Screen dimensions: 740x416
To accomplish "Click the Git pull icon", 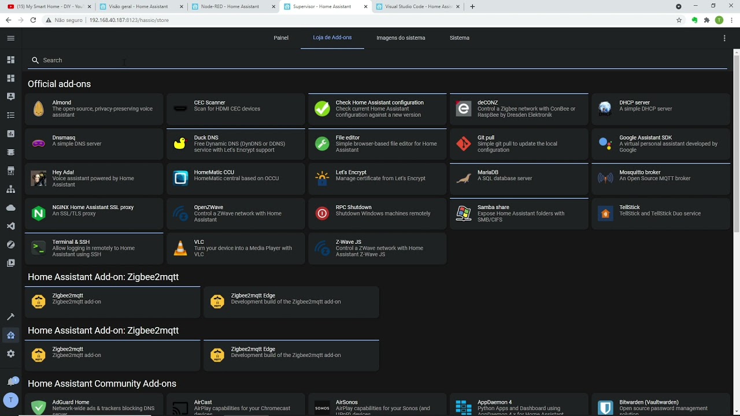I will pyautogui.click(x=464, y=144).
